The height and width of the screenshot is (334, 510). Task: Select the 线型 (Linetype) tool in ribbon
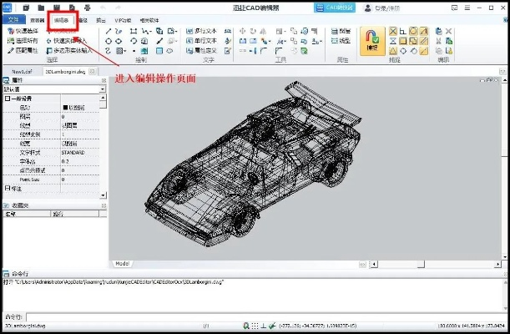click(341, 40)
